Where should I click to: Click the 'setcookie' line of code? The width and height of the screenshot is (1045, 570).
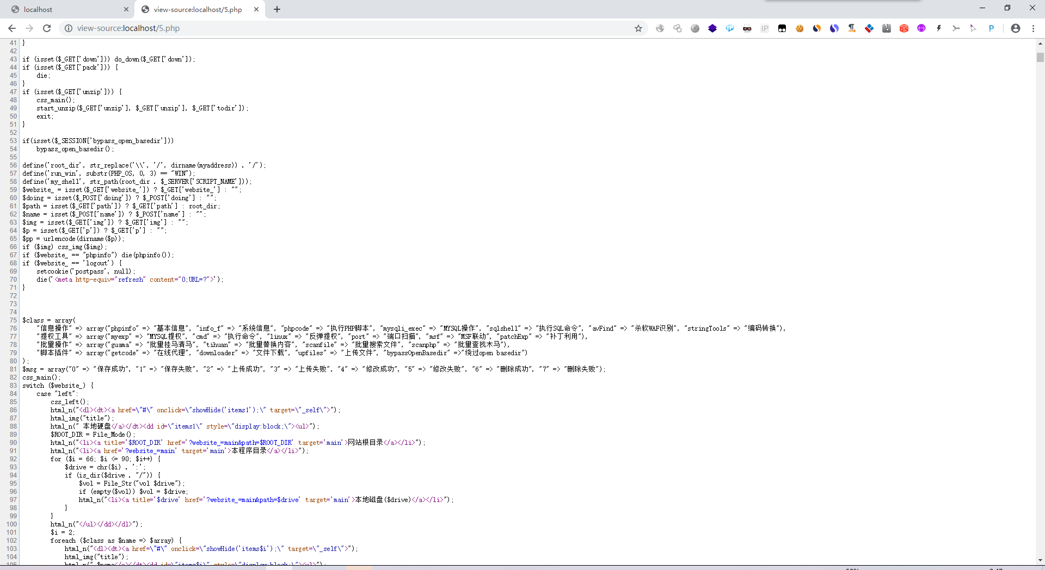tap(86, 271)
